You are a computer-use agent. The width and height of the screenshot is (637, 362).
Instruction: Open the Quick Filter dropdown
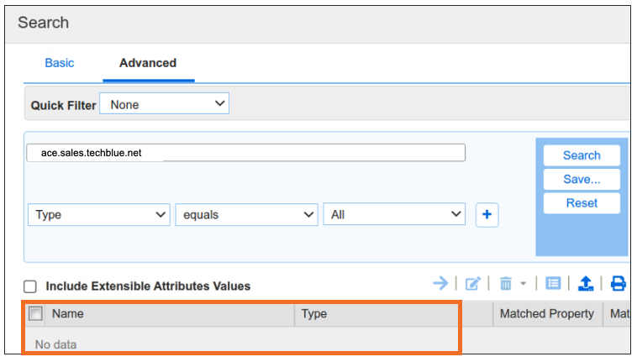pyautogui.click(x=164, y=104)
